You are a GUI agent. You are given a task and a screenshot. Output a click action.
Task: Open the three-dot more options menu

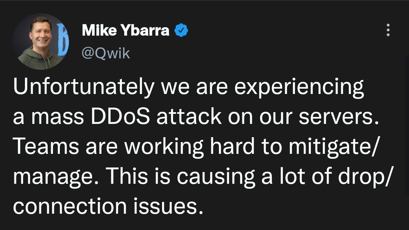coord(388,30)
